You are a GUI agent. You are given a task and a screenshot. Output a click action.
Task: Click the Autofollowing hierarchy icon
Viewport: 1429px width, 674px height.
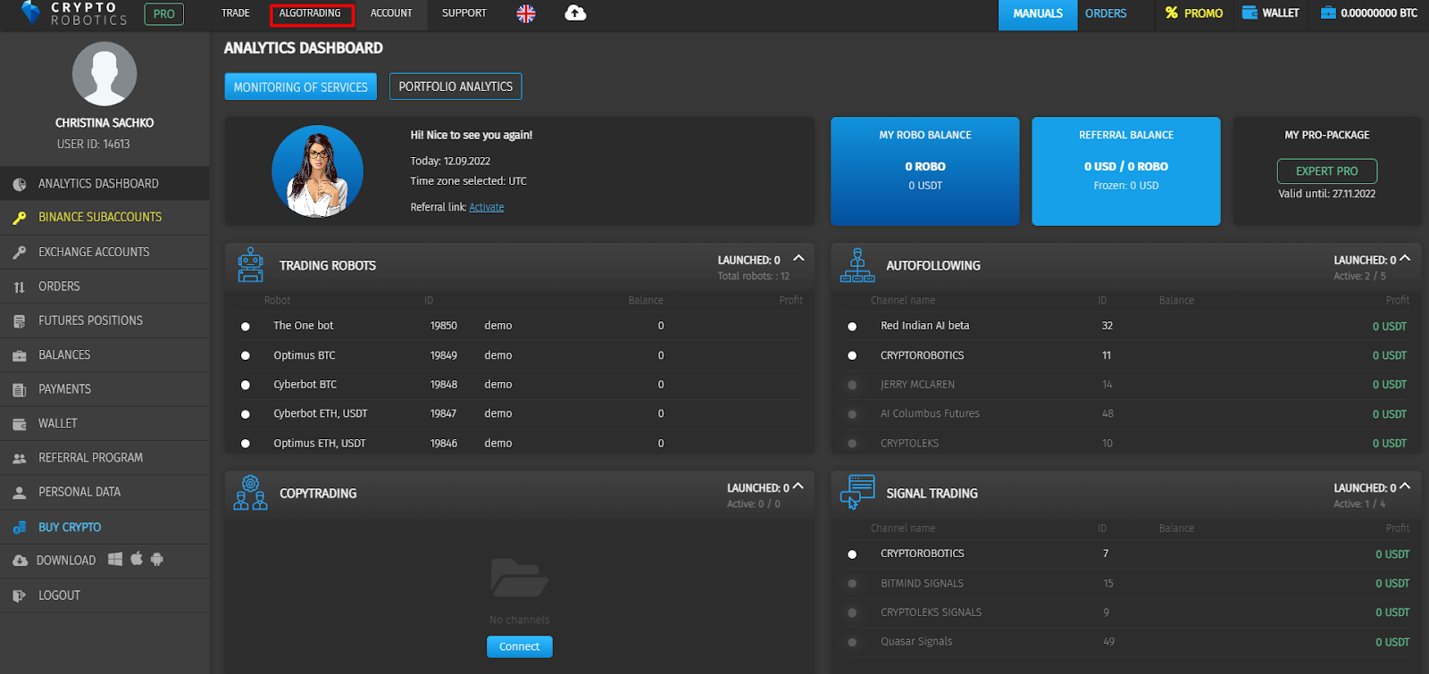[x=857, y=265]
